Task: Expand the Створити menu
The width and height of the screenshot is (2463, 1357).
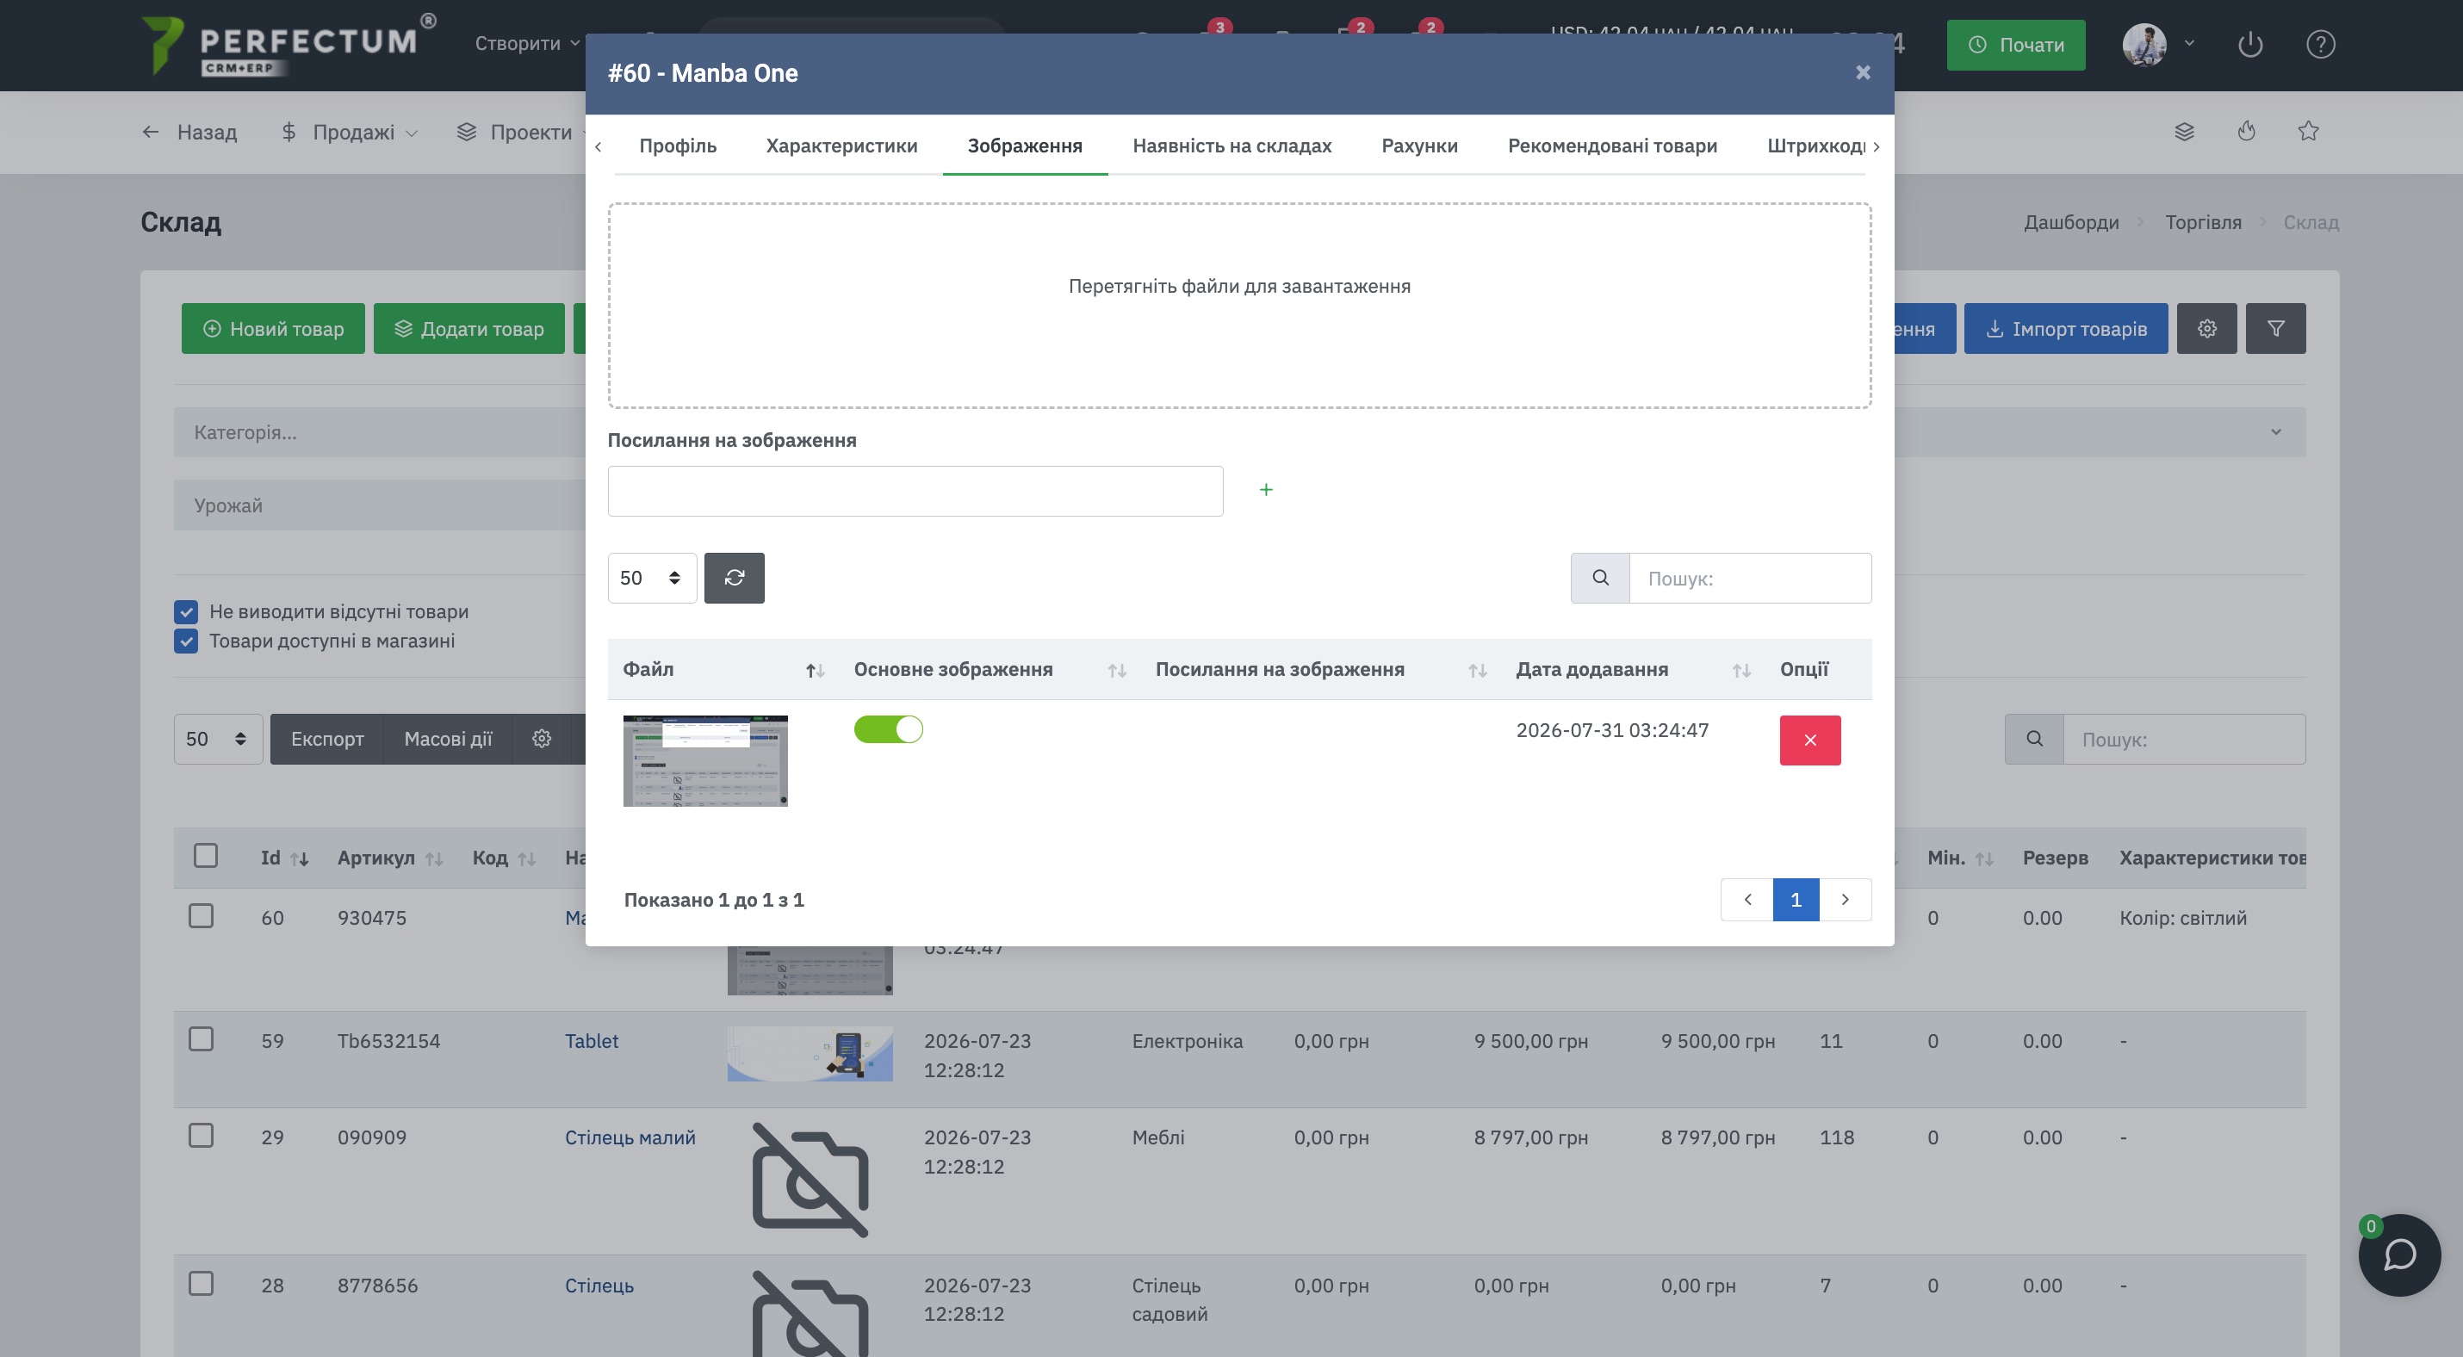Action: coord(527,43)
